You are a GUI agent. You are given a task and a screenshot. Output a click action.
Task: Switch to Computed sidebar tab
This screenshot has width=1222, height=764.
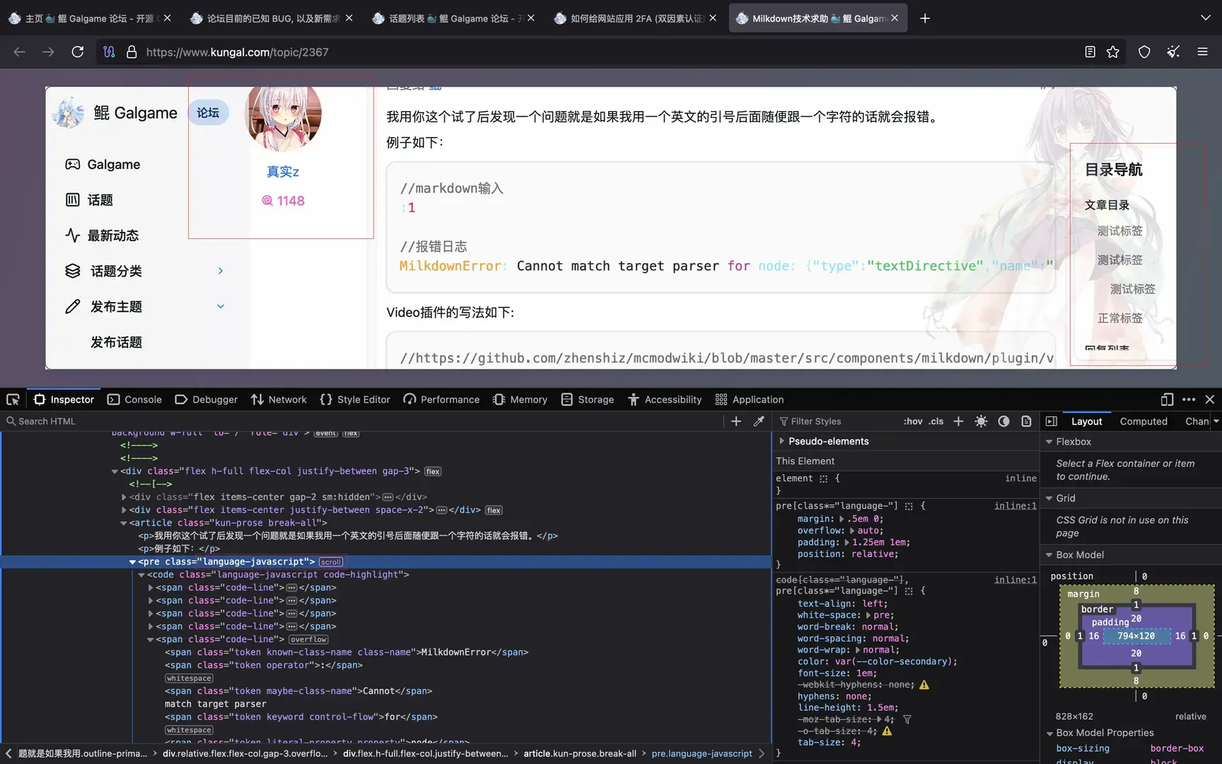[1144, 421]
